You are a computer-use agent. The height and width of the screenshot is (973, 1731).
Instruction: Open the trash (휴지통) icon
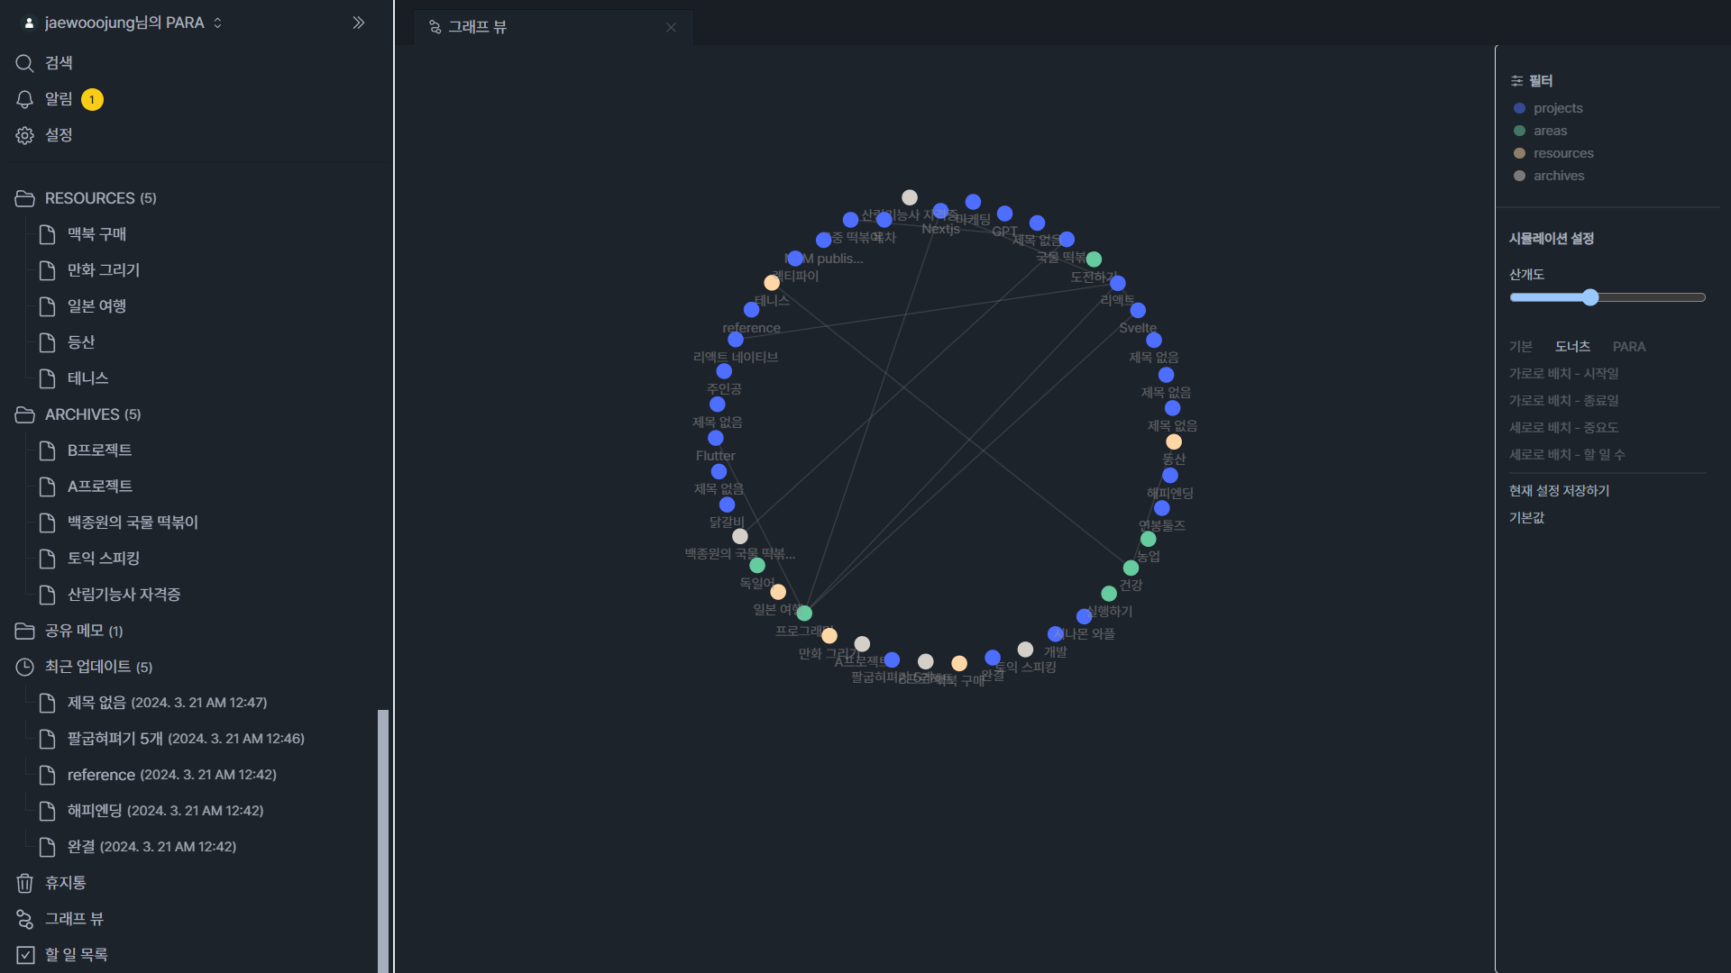[24, 883]
